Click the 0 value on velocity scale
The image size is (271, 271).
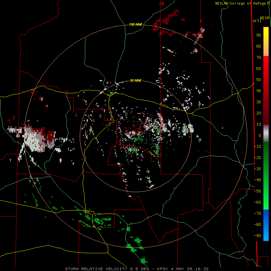tap(260, 135)
